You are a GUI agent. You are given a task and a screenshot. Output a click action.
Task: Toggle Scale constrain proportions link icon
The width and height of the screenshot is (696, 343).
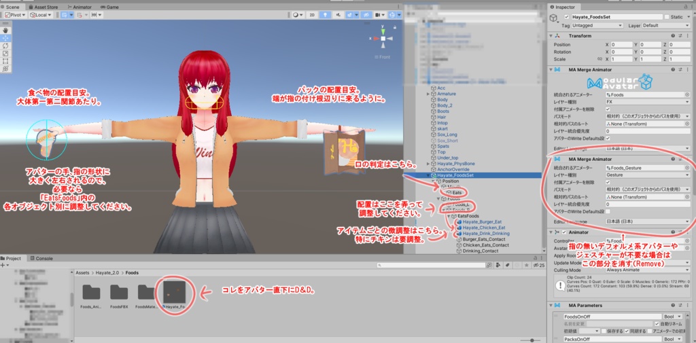point(599,59)
